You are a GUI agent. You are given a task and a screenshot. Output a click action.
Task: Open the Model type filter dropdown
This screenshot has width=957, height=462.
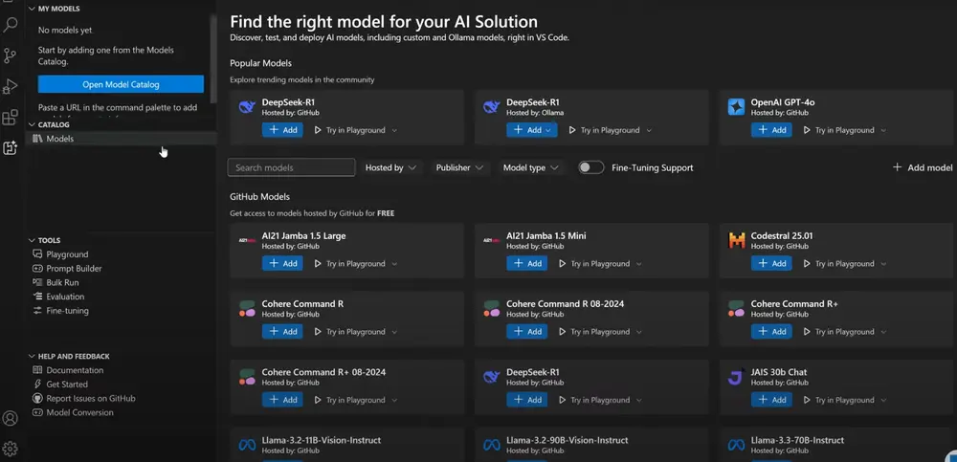click(x=530, y=167)
